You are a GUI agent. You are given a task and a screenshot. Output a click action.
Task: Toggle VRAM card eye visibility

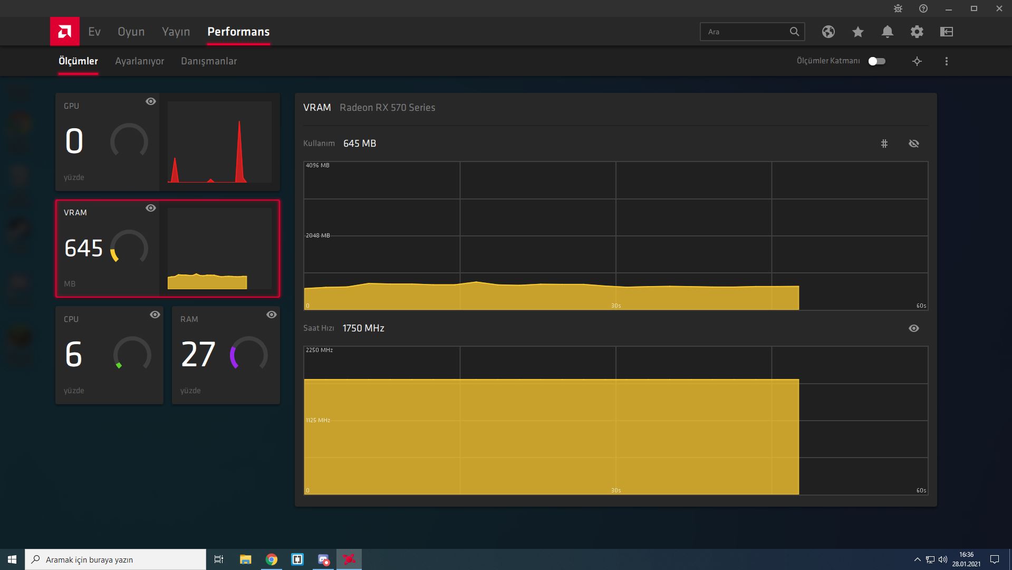point(151,208)
